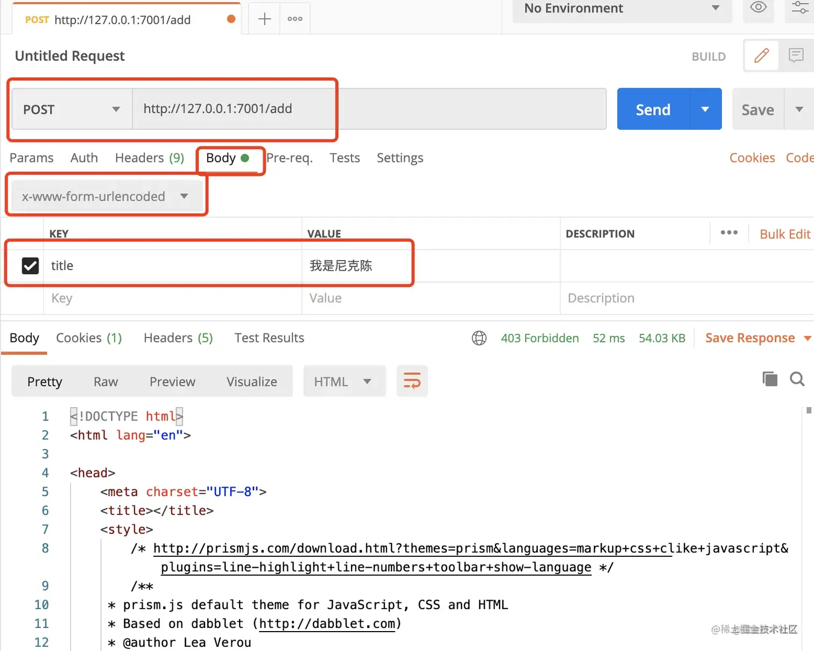814x651 pixels.
Task: Select the Preview response view
Action: pos(172,381)
